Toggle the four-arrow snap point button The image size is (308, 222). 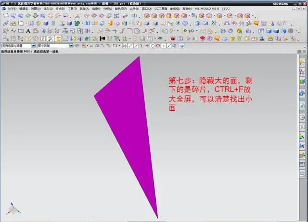coord(125,46)
